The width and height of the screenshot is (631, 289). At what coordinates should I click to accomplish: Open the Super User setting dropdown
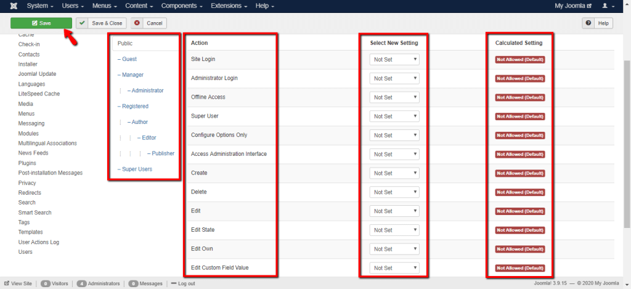(394, 116)
